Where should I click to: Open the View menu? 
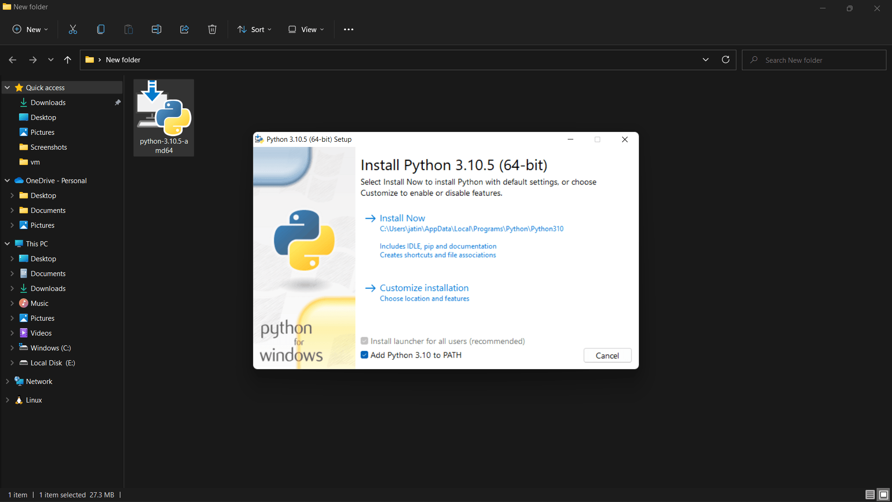306,29
